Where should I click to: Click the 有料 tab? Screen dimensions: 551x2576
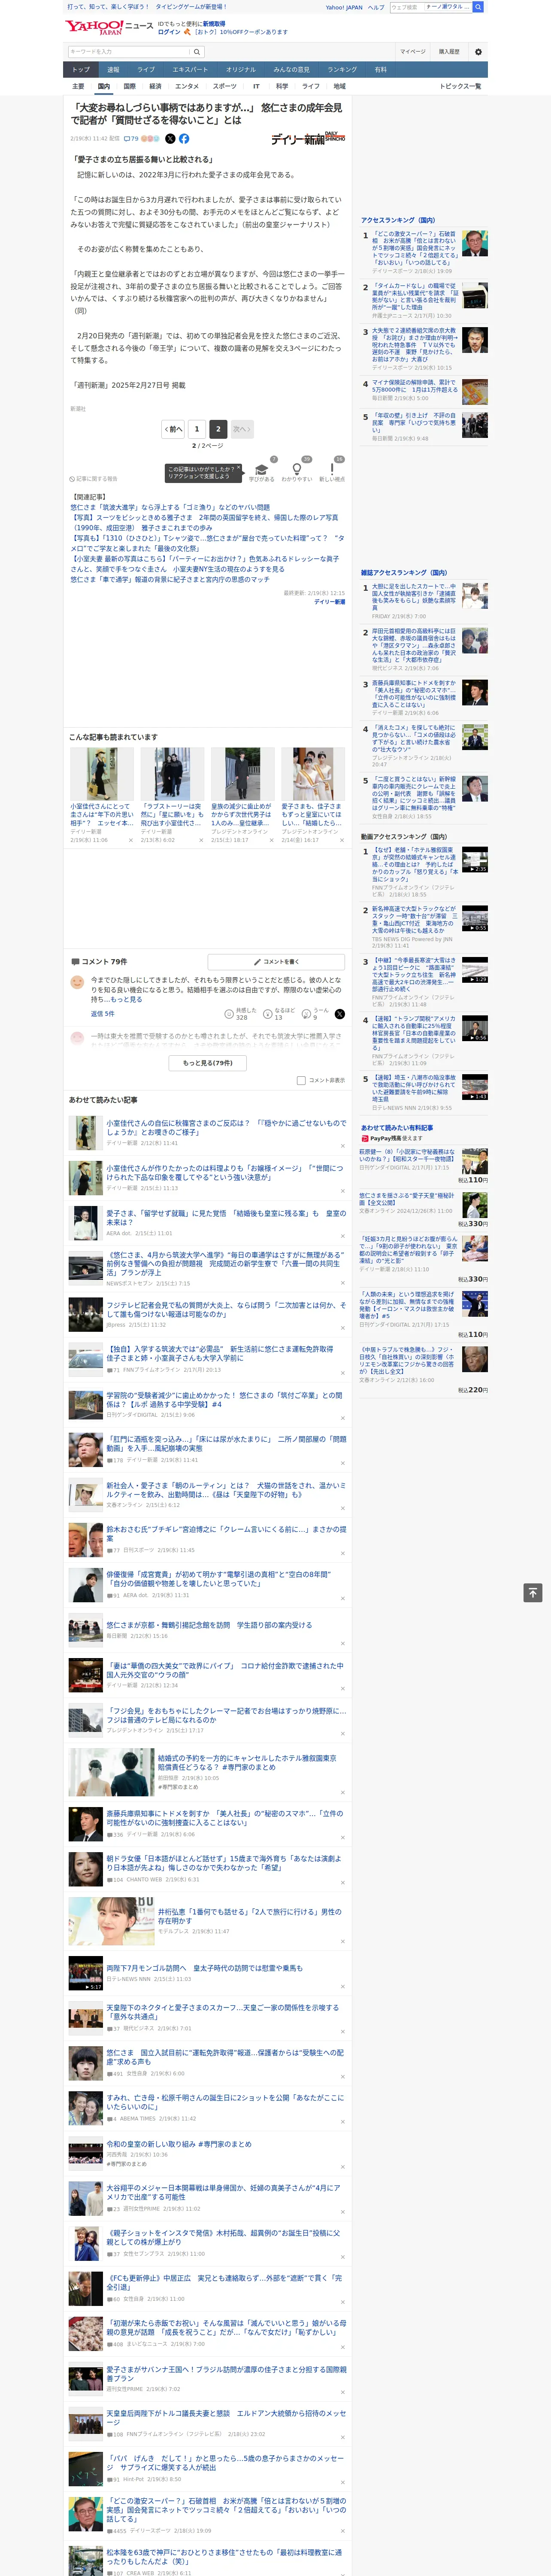click(380, 70)
